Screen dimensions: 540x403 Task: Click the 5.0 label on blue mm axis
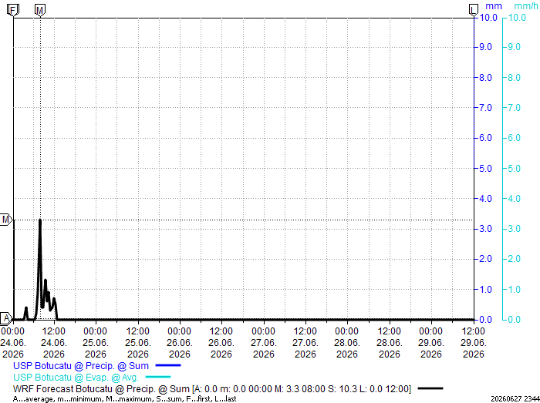tap(486, 169)
